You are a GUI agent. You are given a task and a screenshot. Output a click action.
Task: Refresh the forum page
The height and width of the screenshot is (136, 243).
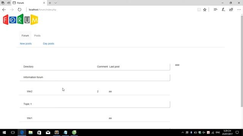19,9
